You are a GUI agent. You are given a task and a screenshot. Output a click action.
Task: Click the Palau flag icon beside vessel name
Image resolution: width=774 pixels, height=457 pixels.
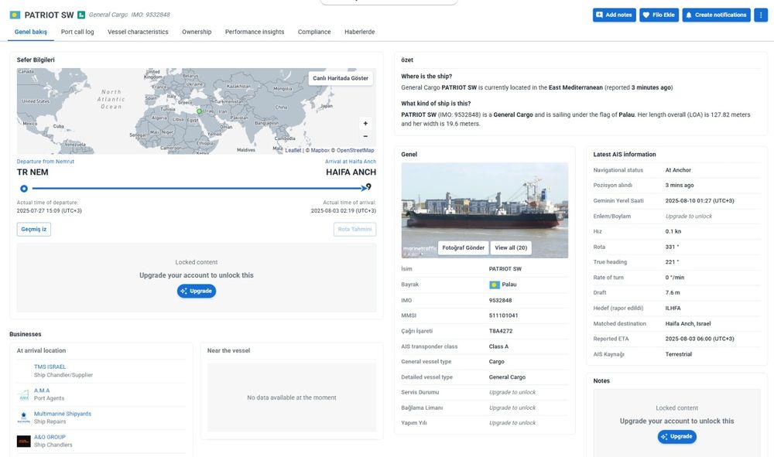(x=15, y=15)
